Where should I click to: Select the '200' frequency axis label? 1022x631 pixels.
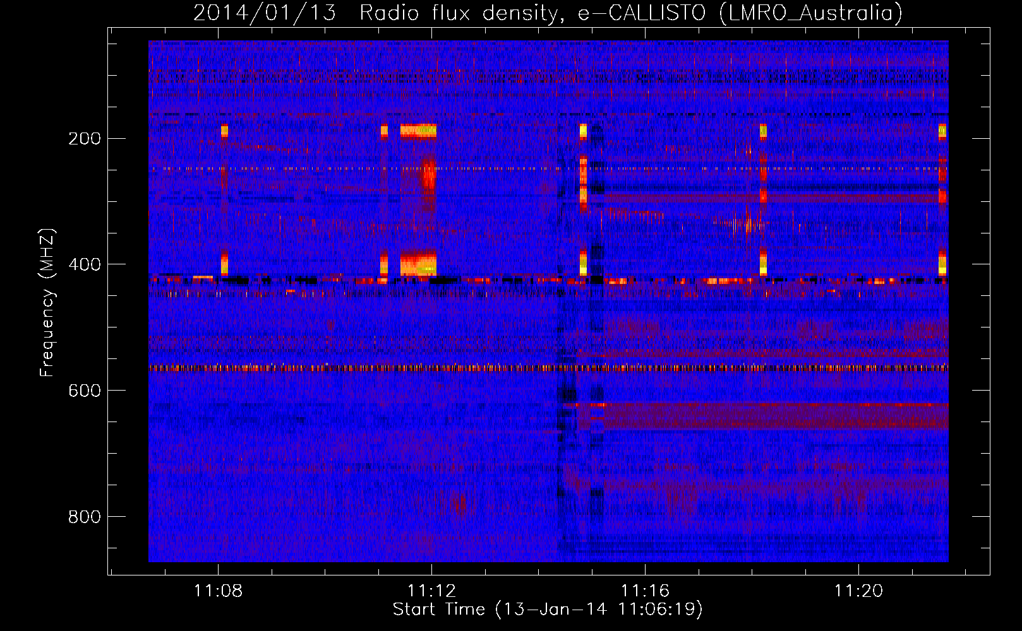coord(85,138)
